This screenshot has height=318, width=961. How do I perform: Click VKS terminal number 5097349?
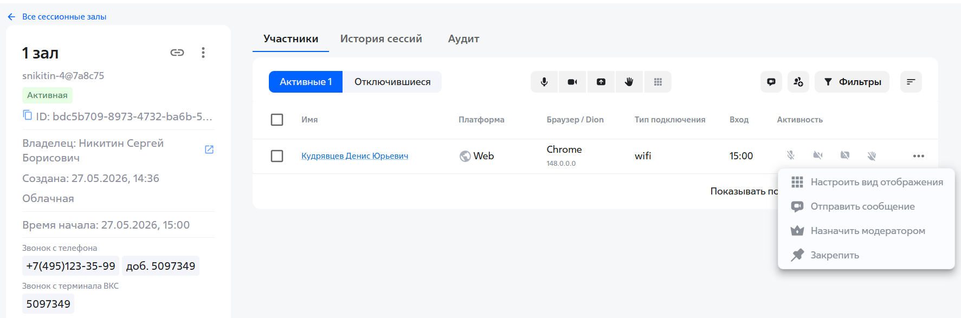click(48, 304)
